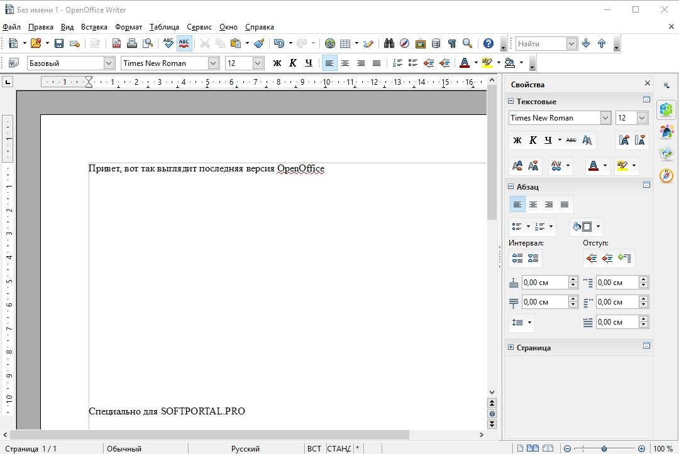Enable justified alignment in toolbar
Viewport: 679px width, 454px height.
377,63
